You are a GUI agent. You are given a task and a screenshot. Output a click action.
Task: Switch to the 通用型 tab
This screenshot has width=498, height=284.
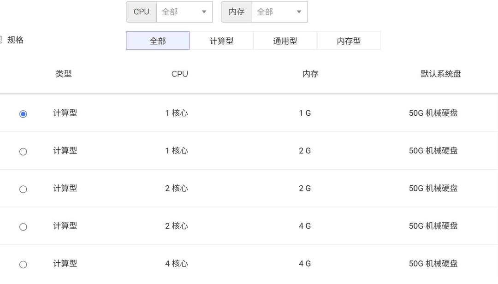pos(285,41)
